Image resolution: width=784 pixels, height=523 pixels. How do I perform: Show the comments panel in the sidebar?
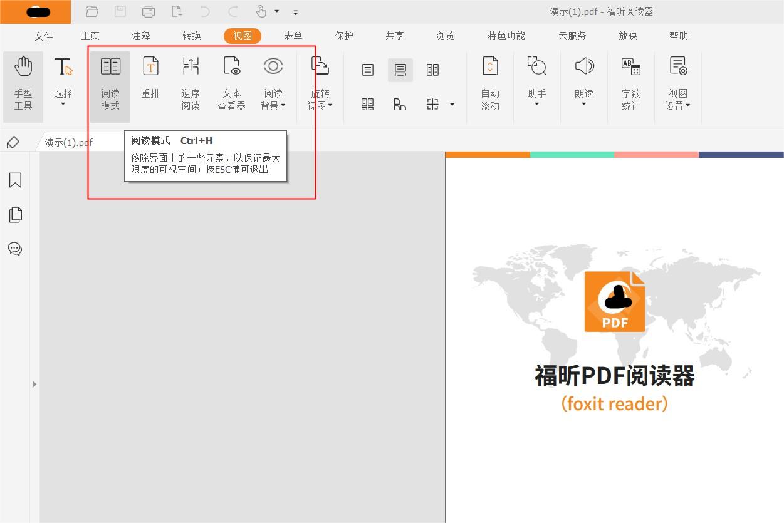pyautogui.click(x=14, y=249)
